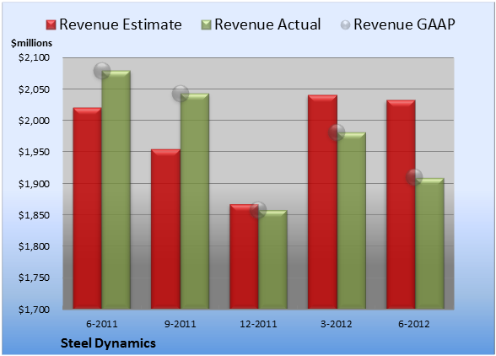The image size is (496, 356).
Task: Click the "$1,900" axis value
Action: 34,184
